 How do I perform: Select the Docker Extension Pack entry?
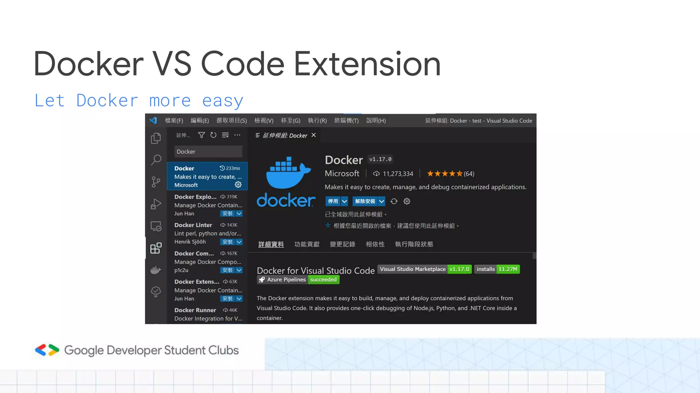pos(207,289)
